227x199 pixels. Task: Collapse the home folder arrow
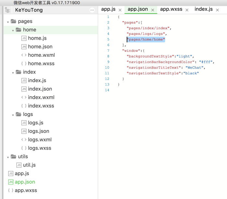(x=13, y=30)
